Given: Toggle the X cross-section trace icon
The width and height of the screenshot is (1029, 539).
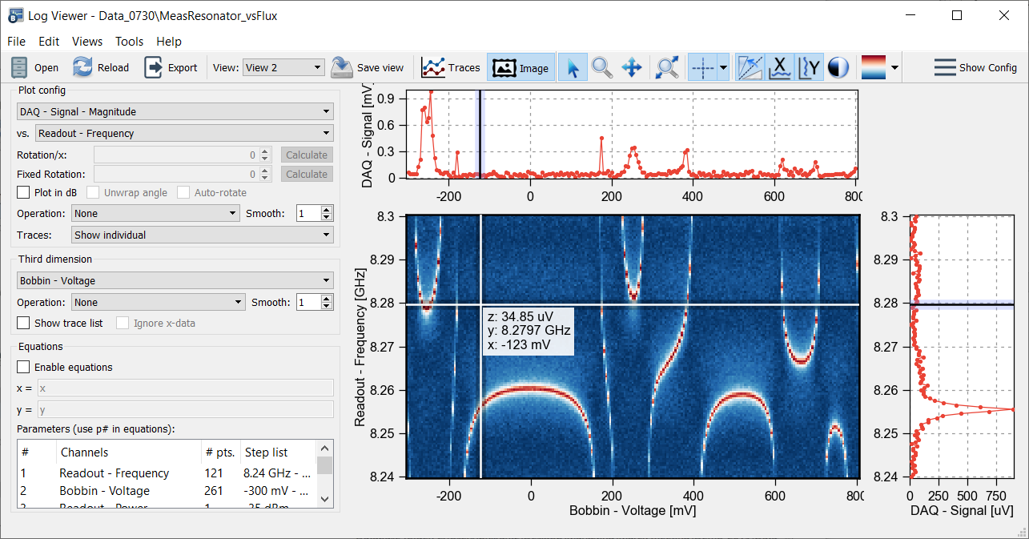Looking at the screenshot, I should point(780,67).
